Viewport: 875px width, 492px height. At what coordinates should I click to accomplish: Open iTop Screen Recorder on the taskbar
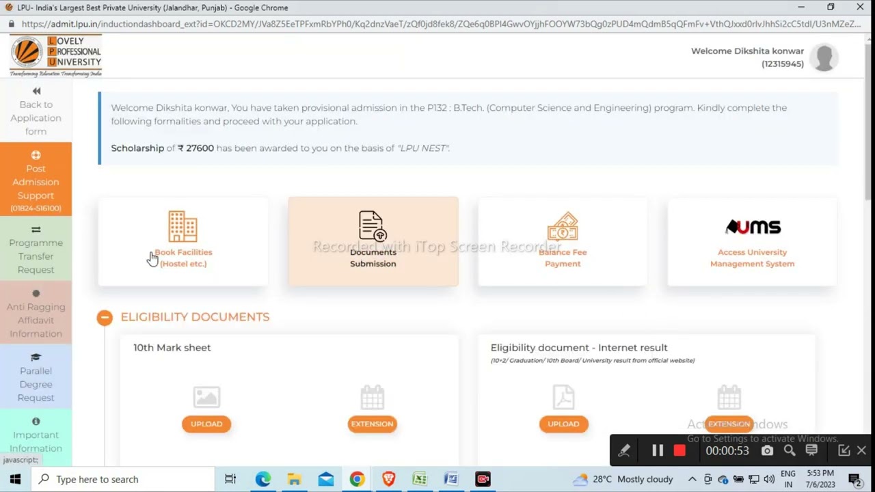483,479
